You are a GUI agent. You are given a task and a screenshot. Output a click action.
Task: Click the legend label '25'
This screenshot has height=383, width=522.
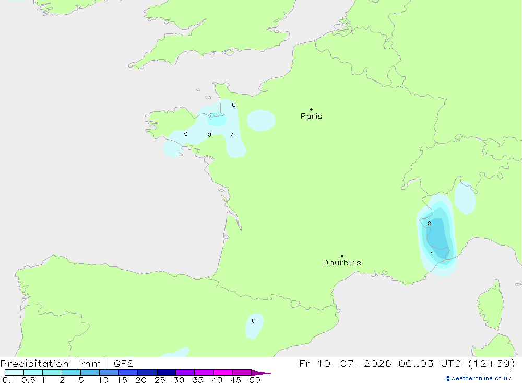160,380
